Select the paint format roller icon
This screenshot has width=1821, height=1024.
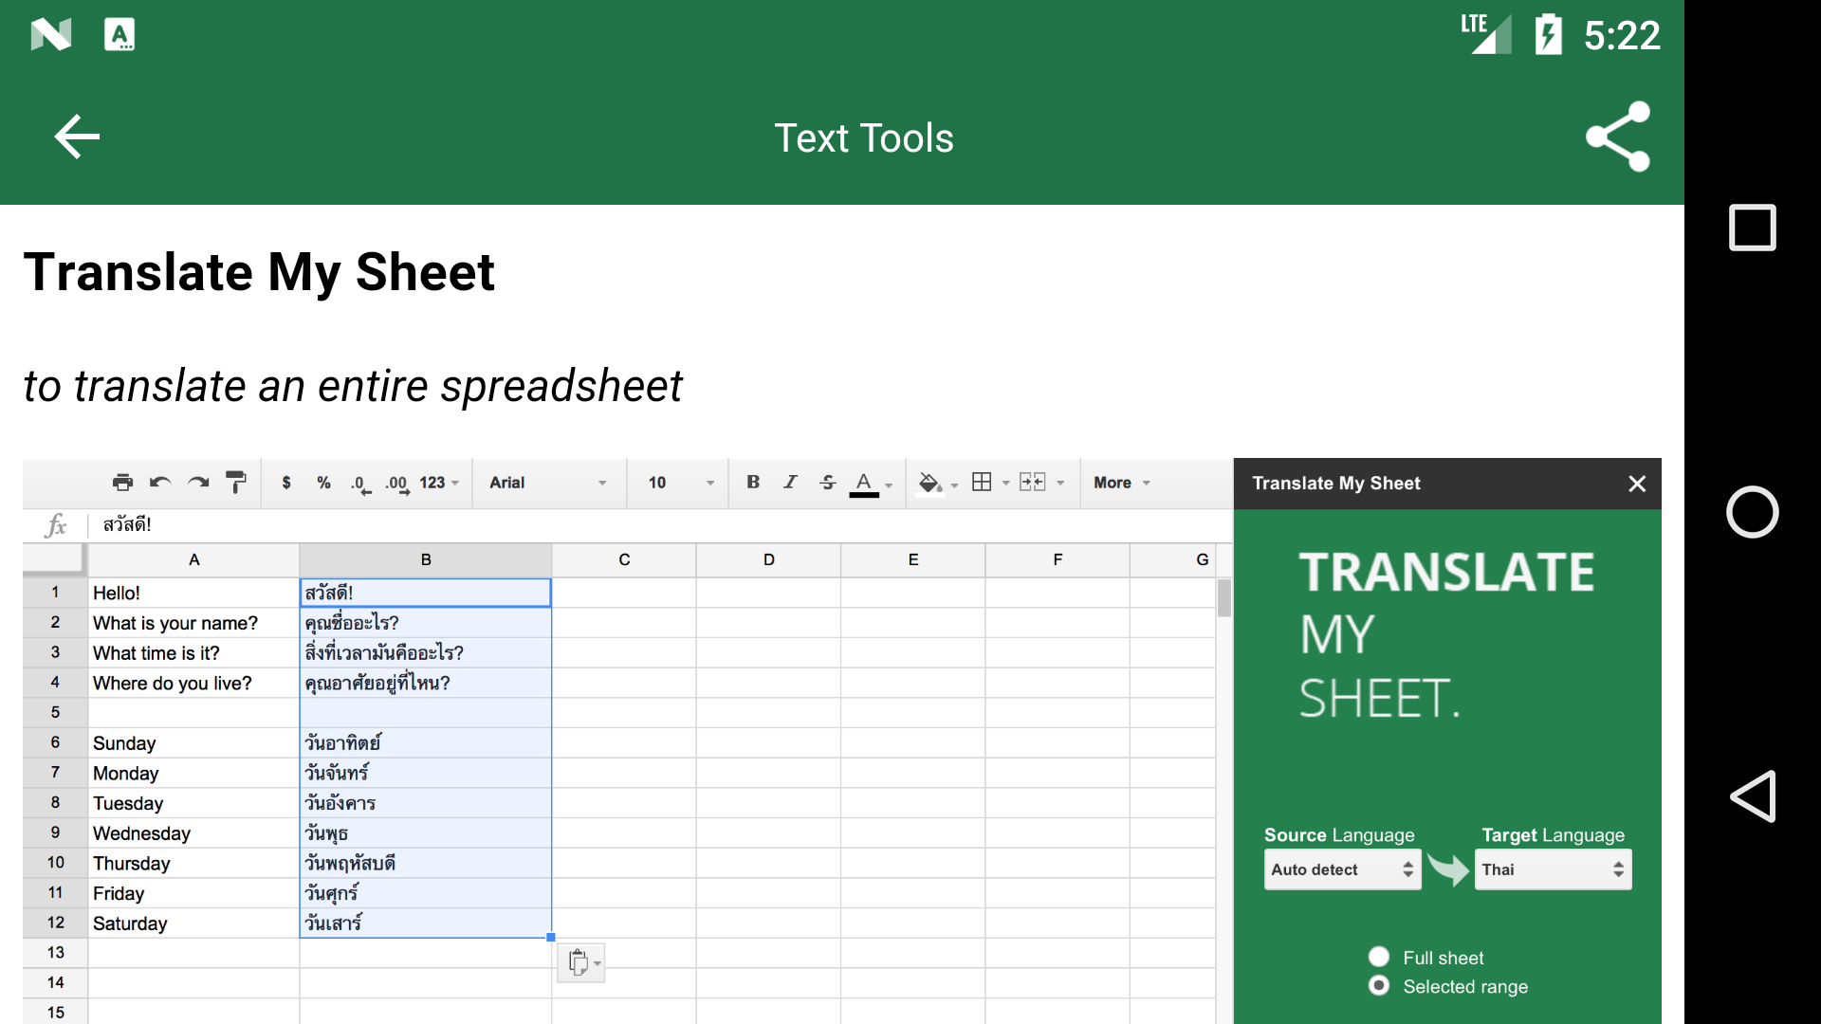pos(236,483)
